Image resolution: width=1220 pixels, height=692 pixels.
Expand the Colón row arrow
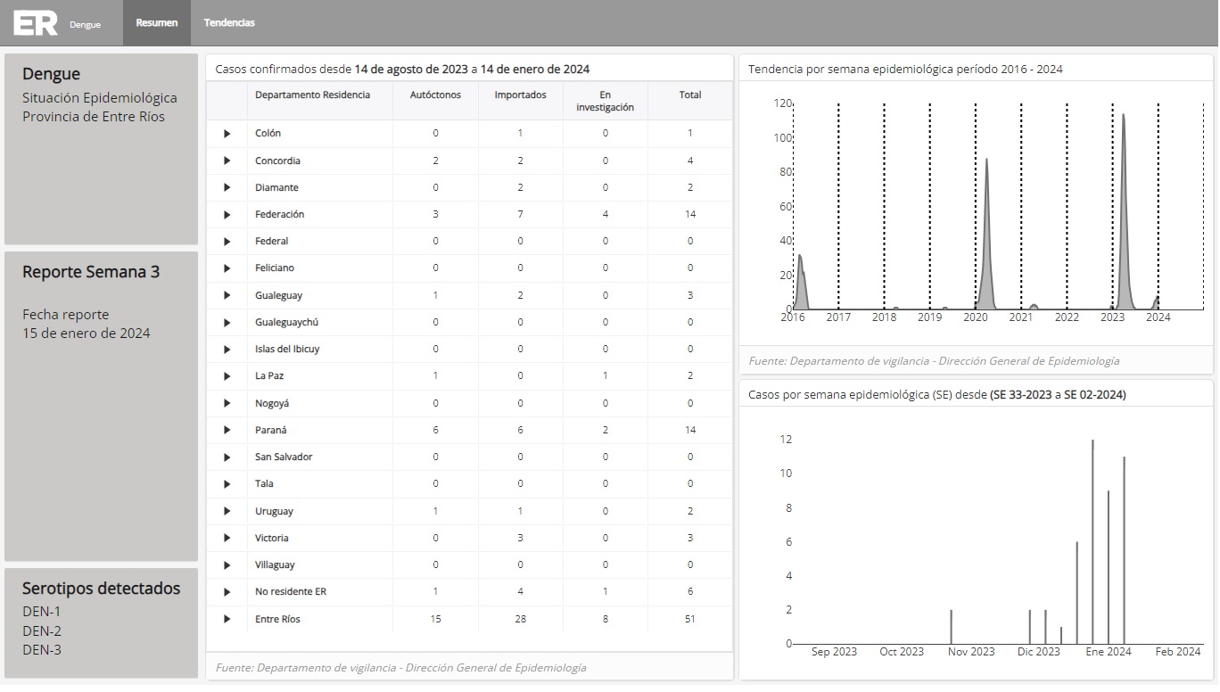point(227,134)
